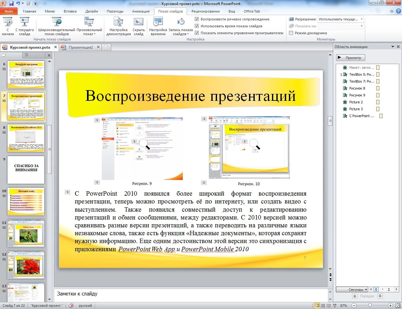Open animation pane options dropdown arrow
The width and height of the screenshot is (402, 309).
pyautogui.click(x=393, y=46)
